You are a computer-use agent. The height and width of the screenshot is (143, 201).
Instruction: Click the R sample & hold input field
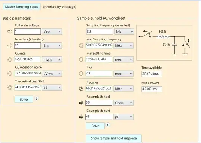pyautogui.click(x=99, y=103)
